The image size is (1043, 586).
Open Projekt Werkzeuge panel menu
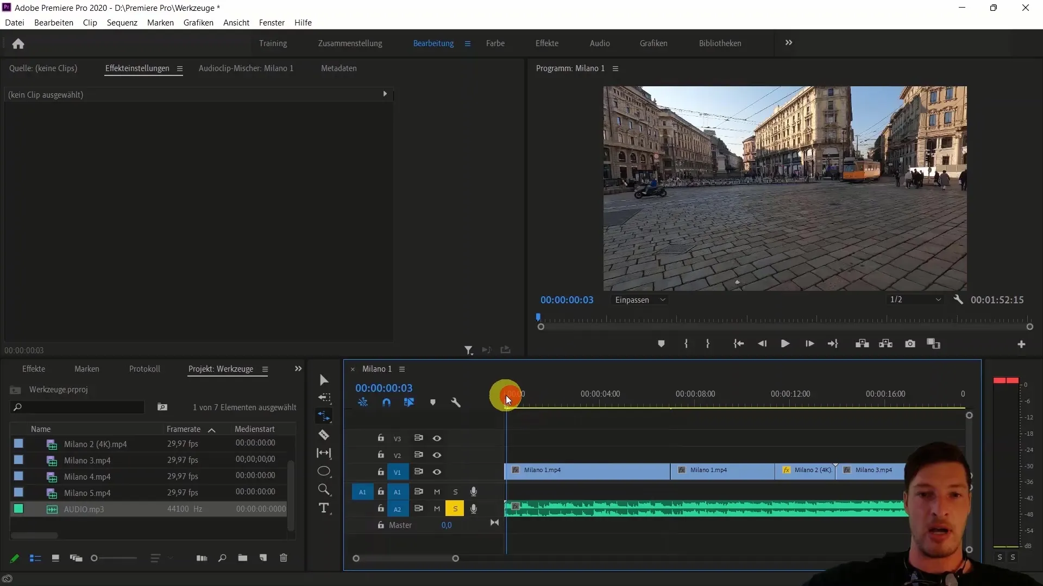265,369
